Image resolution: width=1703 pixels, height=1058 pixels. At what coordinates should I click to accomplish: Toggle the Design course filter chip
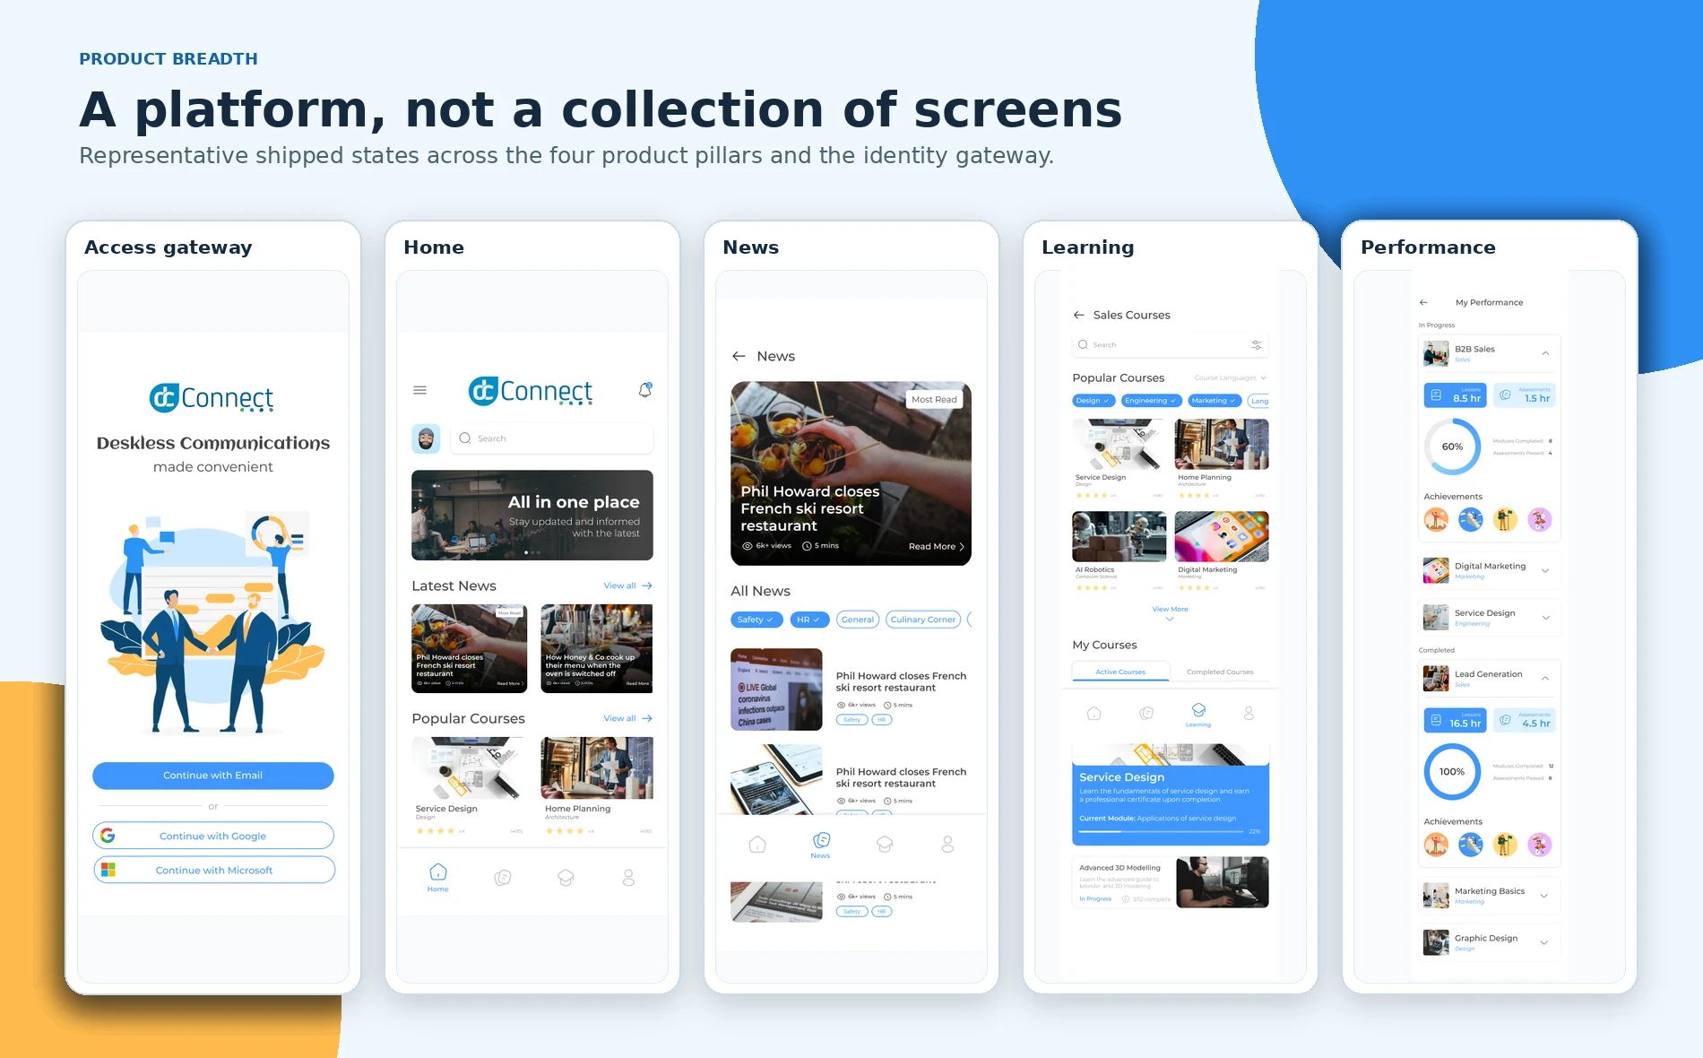(1094, 401)
